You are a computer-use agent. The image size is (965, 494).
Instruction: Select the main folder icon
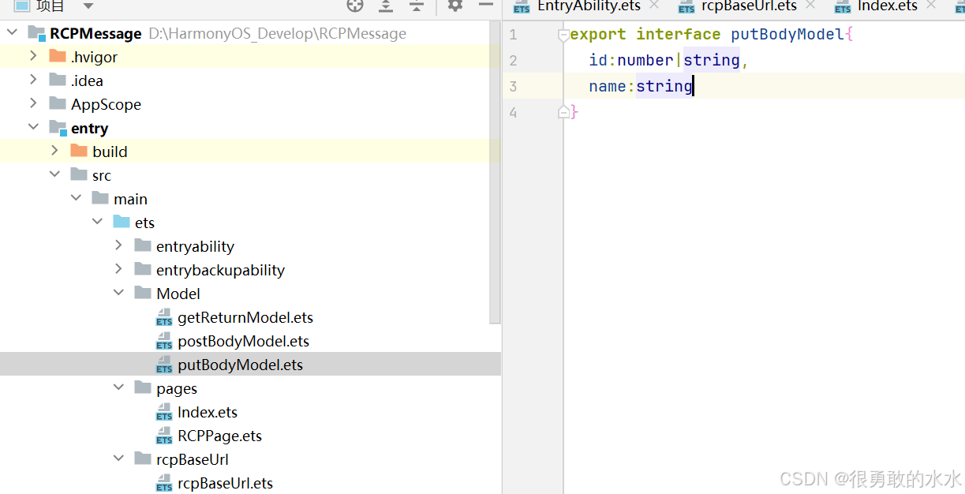pos(100,199)
